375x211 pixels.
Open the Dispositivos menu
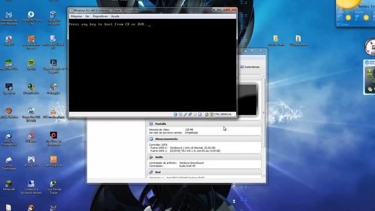point(100,16)
